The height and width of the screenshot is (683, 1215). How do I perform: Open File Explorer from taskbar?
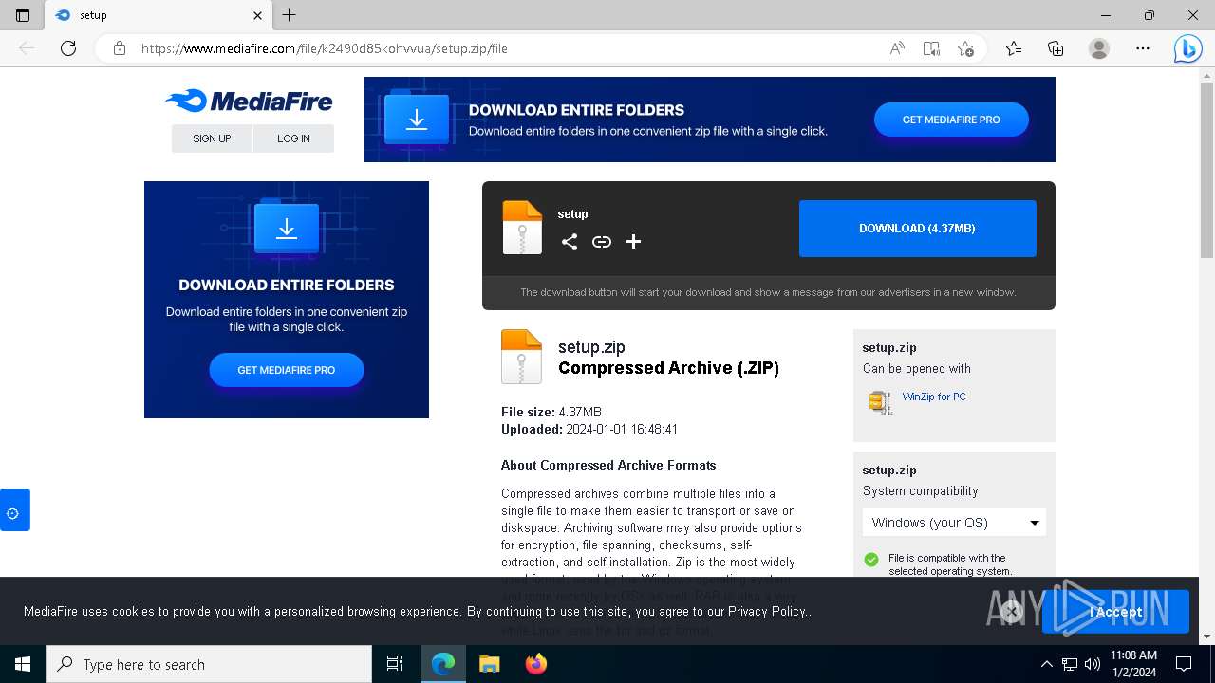pyautogui.click(x=489, y=664)
